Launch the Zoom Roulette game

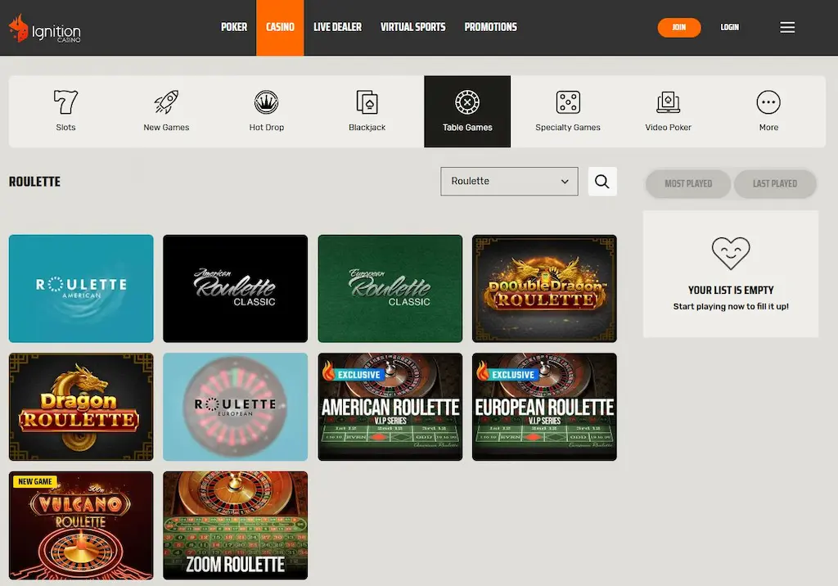pyautogui.click(x=236, y=525)
